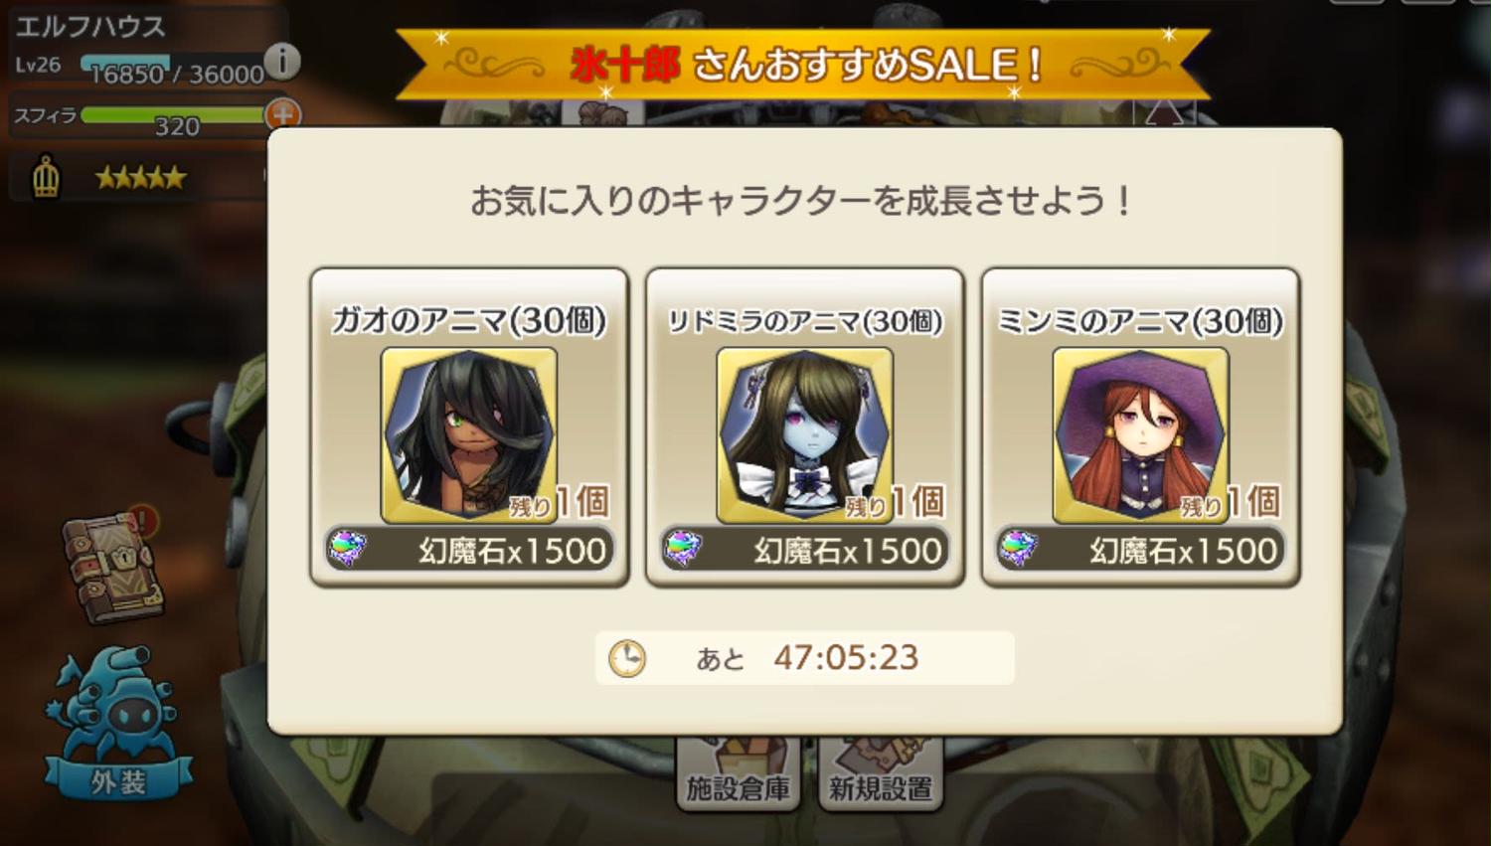Open the spellbook icon with the alert badge
The height and width of the screenshot is (846, 1491).
111,567
